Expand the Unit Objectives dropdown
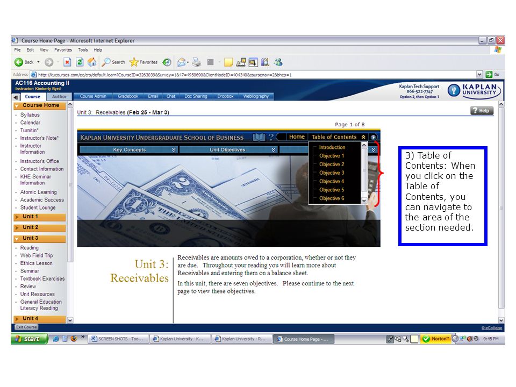The height and width of the screenshot is (387, 516). pos(228,150)
